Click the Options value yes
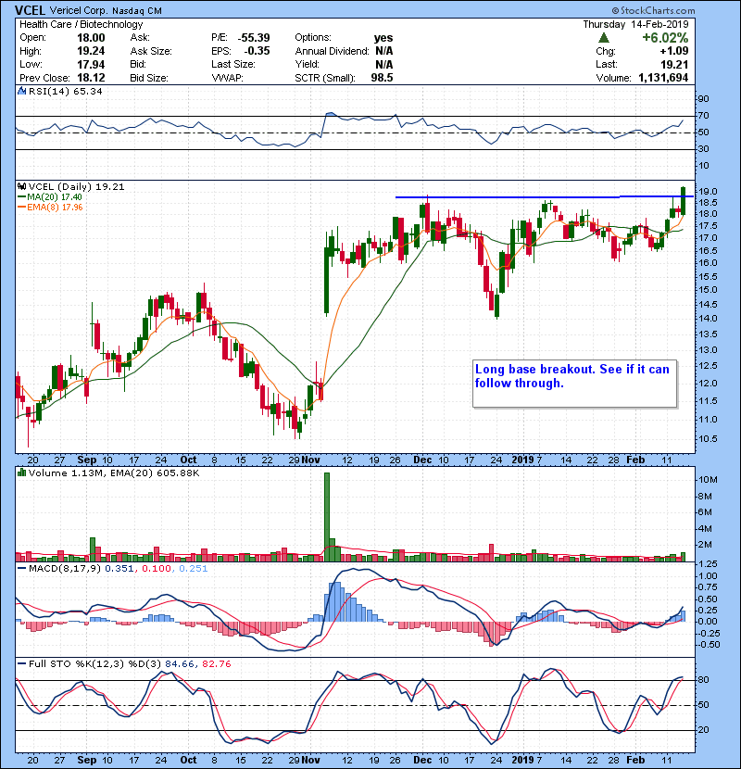Screen dimensions: 741x769 pos(383,38)
